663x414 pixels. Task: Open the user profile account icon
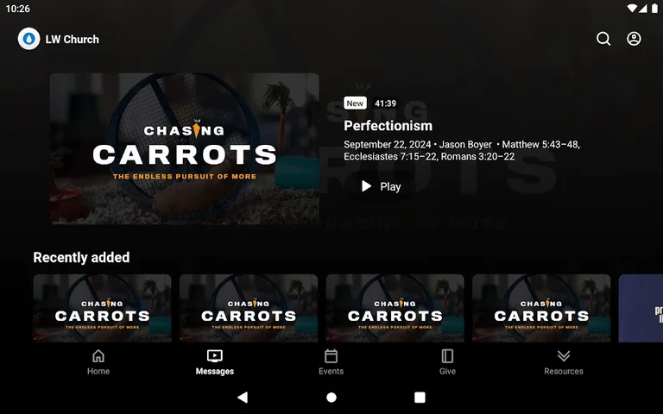(634, 39)
